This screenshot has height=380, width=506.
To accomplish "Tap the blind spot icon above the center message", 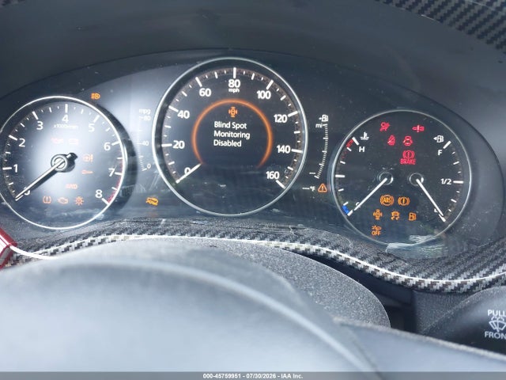I will [x=232, y=112].
